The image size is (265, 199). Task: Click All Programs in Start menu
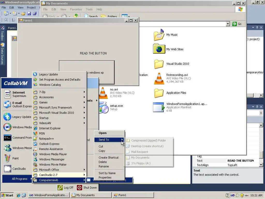pyautogui.click(x=17, y=179)
